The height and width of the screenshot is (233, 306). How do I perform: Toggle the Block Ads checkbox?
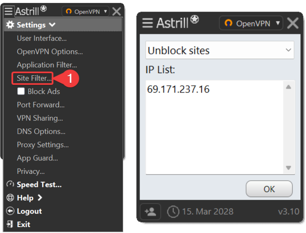click(21, 91)
